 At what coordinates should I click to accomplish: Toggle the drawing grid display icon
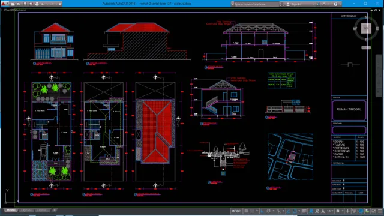coord(246,211)
